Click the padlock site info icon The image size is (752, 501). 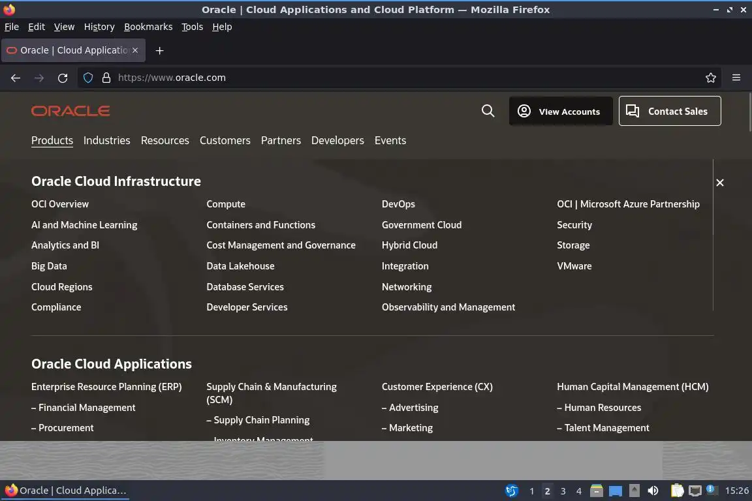[106, 78]
